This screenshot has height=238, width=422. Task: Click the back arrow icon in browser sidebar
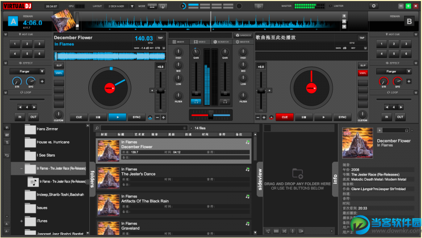coord(7,156)
